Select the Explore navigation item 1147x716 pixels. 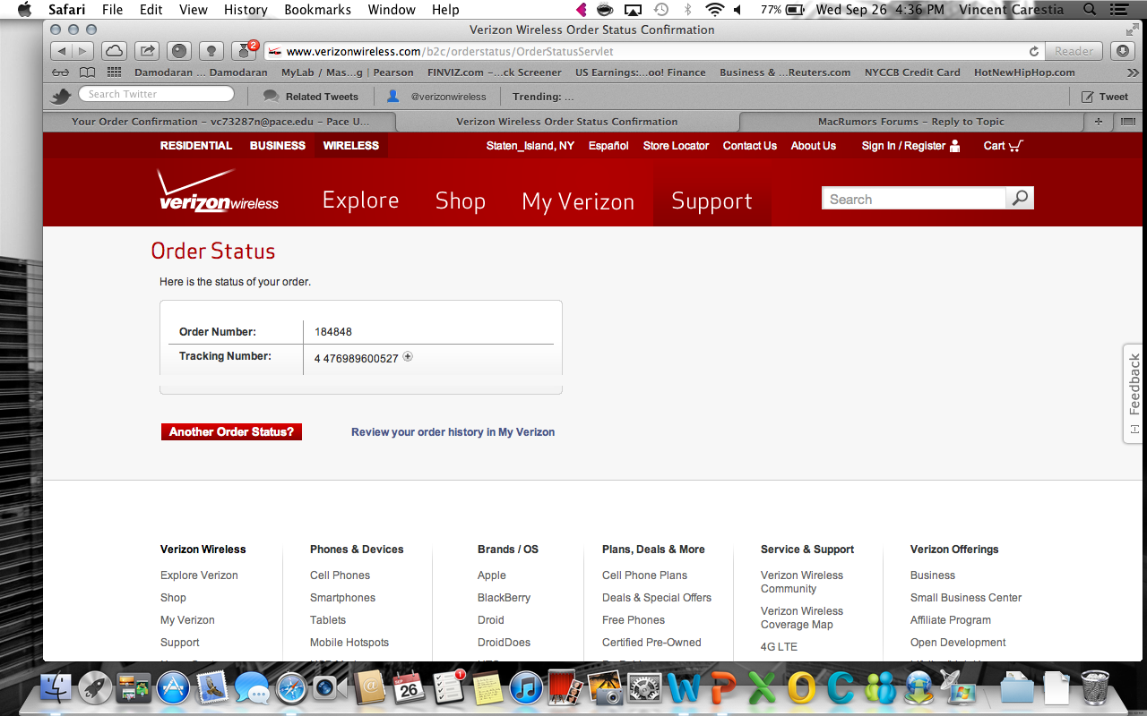pyautogui.click(x=360, y=200)
